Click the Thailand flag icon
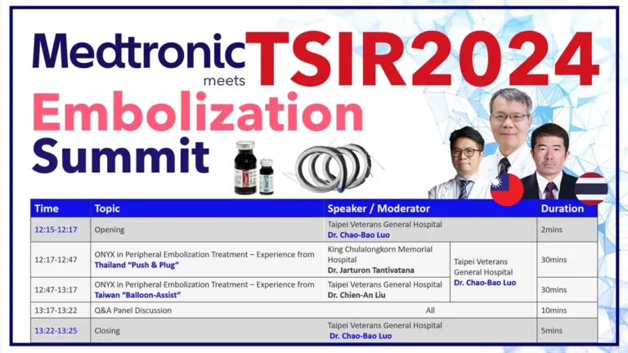The height and width of the screenshot is (353, 628). (x=590, y=188)
